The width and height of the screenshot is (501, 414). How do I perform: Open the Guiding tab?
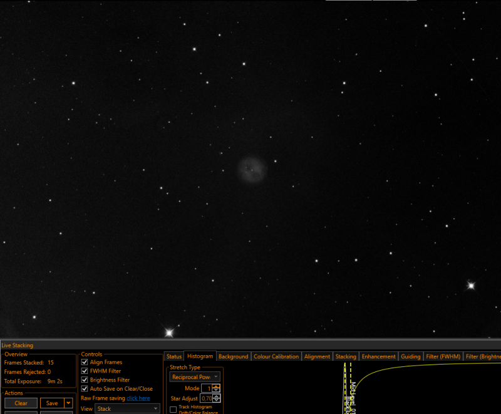pyautogui.click(x=411, y=356)
